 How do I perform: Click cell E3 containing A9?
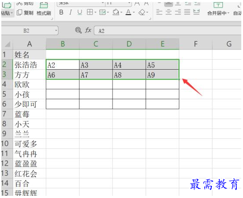tap(162, 74)
